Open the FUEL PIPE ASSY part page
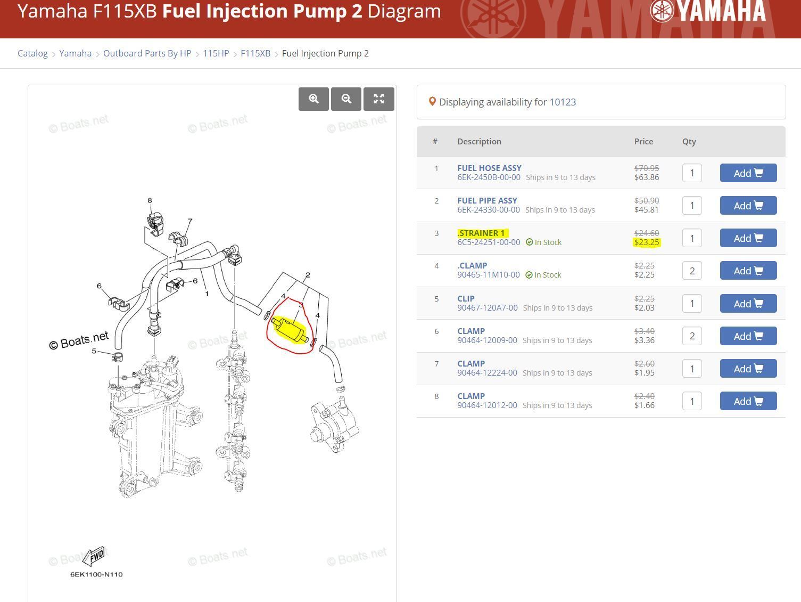This screenshot has height=602, width=801. pos(487,200)
